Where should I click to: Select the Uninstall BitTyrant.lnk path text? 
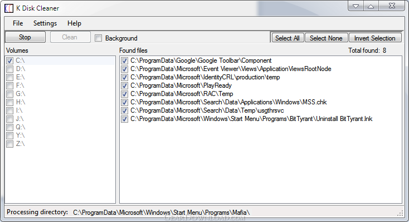(251, 119)
